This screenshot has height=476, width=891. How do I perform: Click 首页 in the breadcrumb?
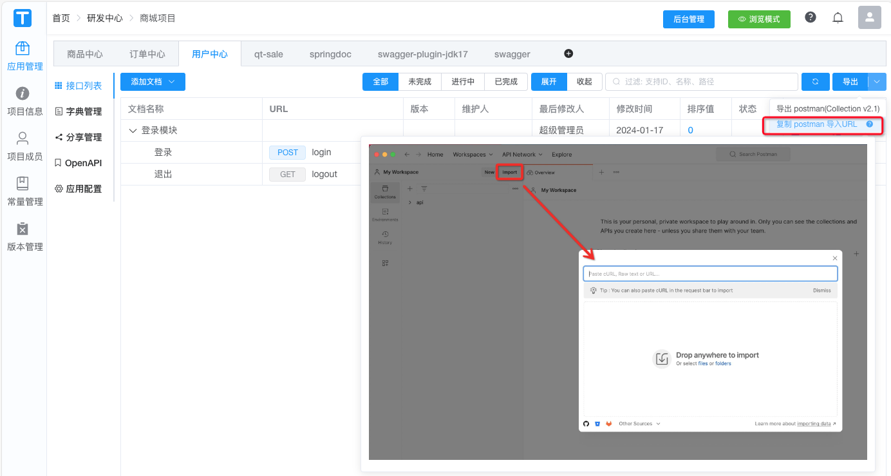pos(61,18)
